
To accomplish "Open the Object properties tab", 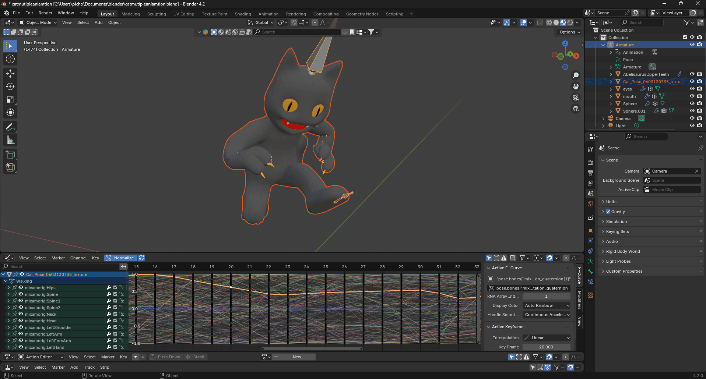I will coord(590,230).
